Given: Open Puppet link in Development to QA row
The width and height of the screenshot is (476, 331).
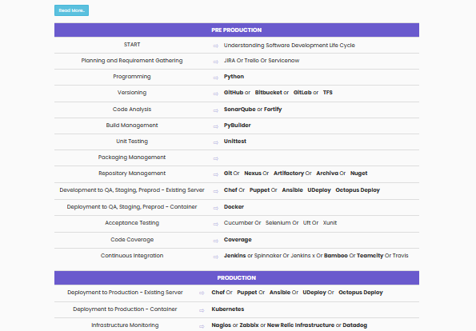Looking at the screenshot, I should pyautogui.click(x=259, y=190).
